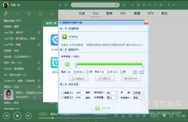The width and height of the screenshot is (188, 122).
Task: Click the 起点 minutes stepper
Action: coord(75,72)
